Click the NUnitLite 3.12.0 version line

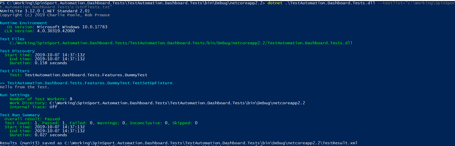pos(45,11)
